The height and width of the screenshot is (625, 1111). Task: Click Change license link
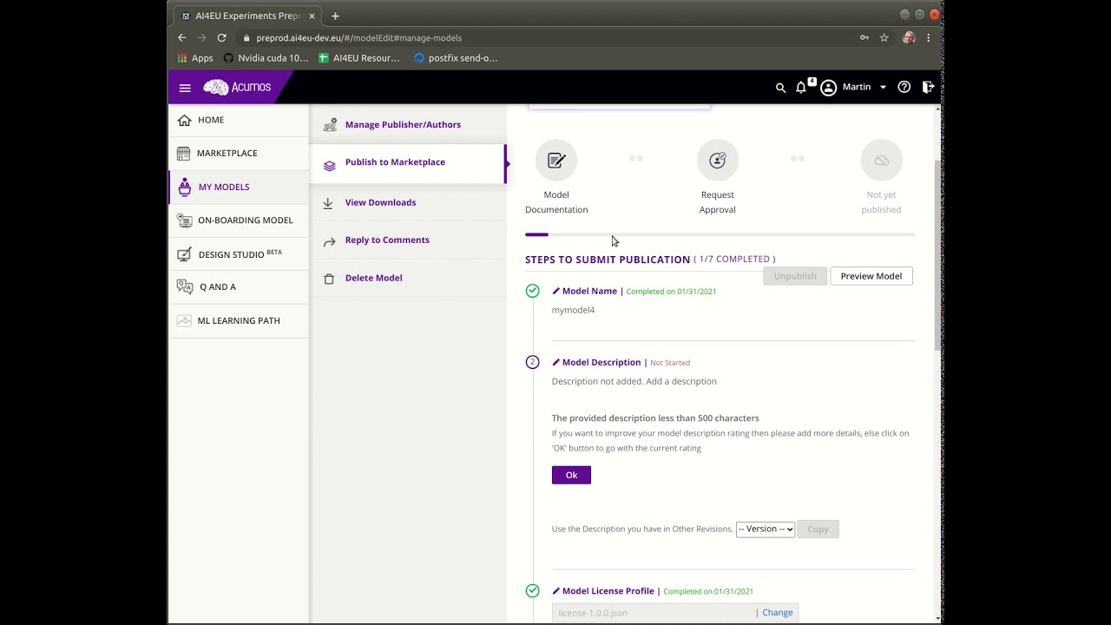(x=777, y=613)
